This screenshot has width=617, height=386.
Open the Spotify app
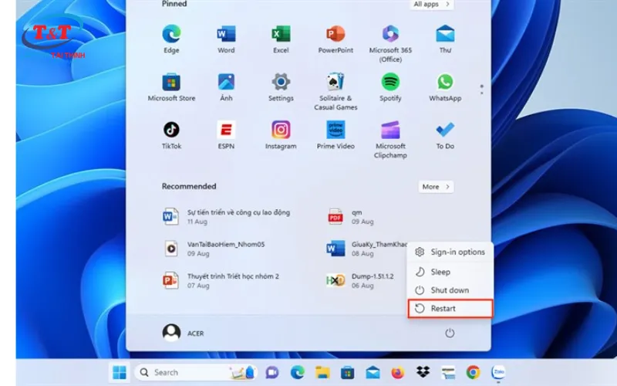point(390,87)
